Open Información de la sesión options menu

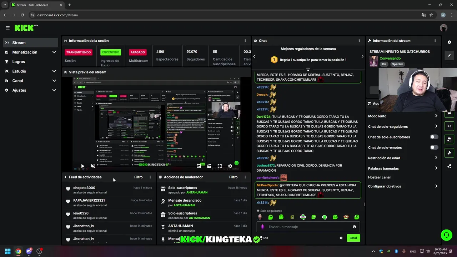tap(245, 41)
